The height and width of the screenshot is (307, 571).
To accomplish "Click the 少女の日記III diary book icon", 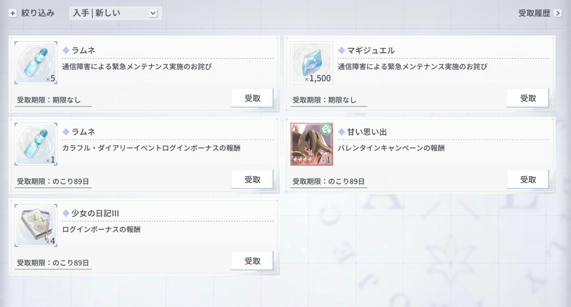I will (x=36, y=226).
